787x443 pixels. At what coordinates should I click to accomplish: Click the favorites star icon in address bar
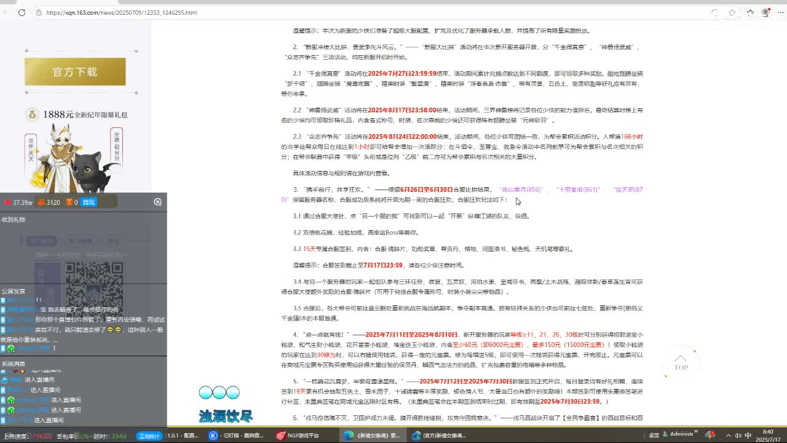(732, 12)
